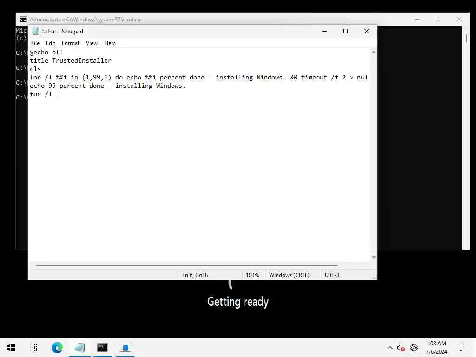The image size is (476, 357).
Task: Open the notification center icon
Action: point(461,348)
